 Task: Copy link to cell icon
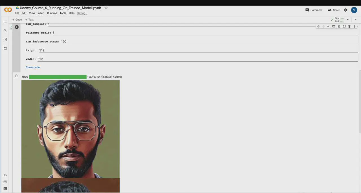click(x=329, y=26)
